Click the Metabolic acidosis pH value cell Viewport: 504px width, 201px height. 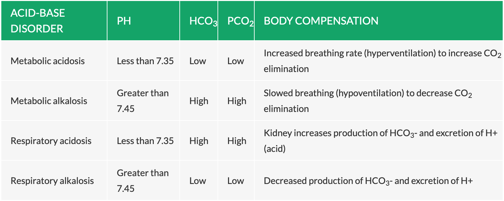click(x=145, y=61)
